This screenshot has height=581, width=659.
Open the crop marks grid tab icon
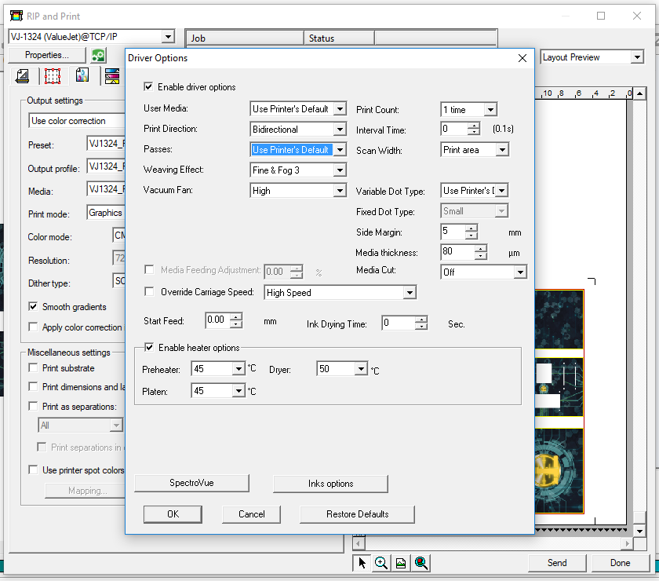coord(53,76)
